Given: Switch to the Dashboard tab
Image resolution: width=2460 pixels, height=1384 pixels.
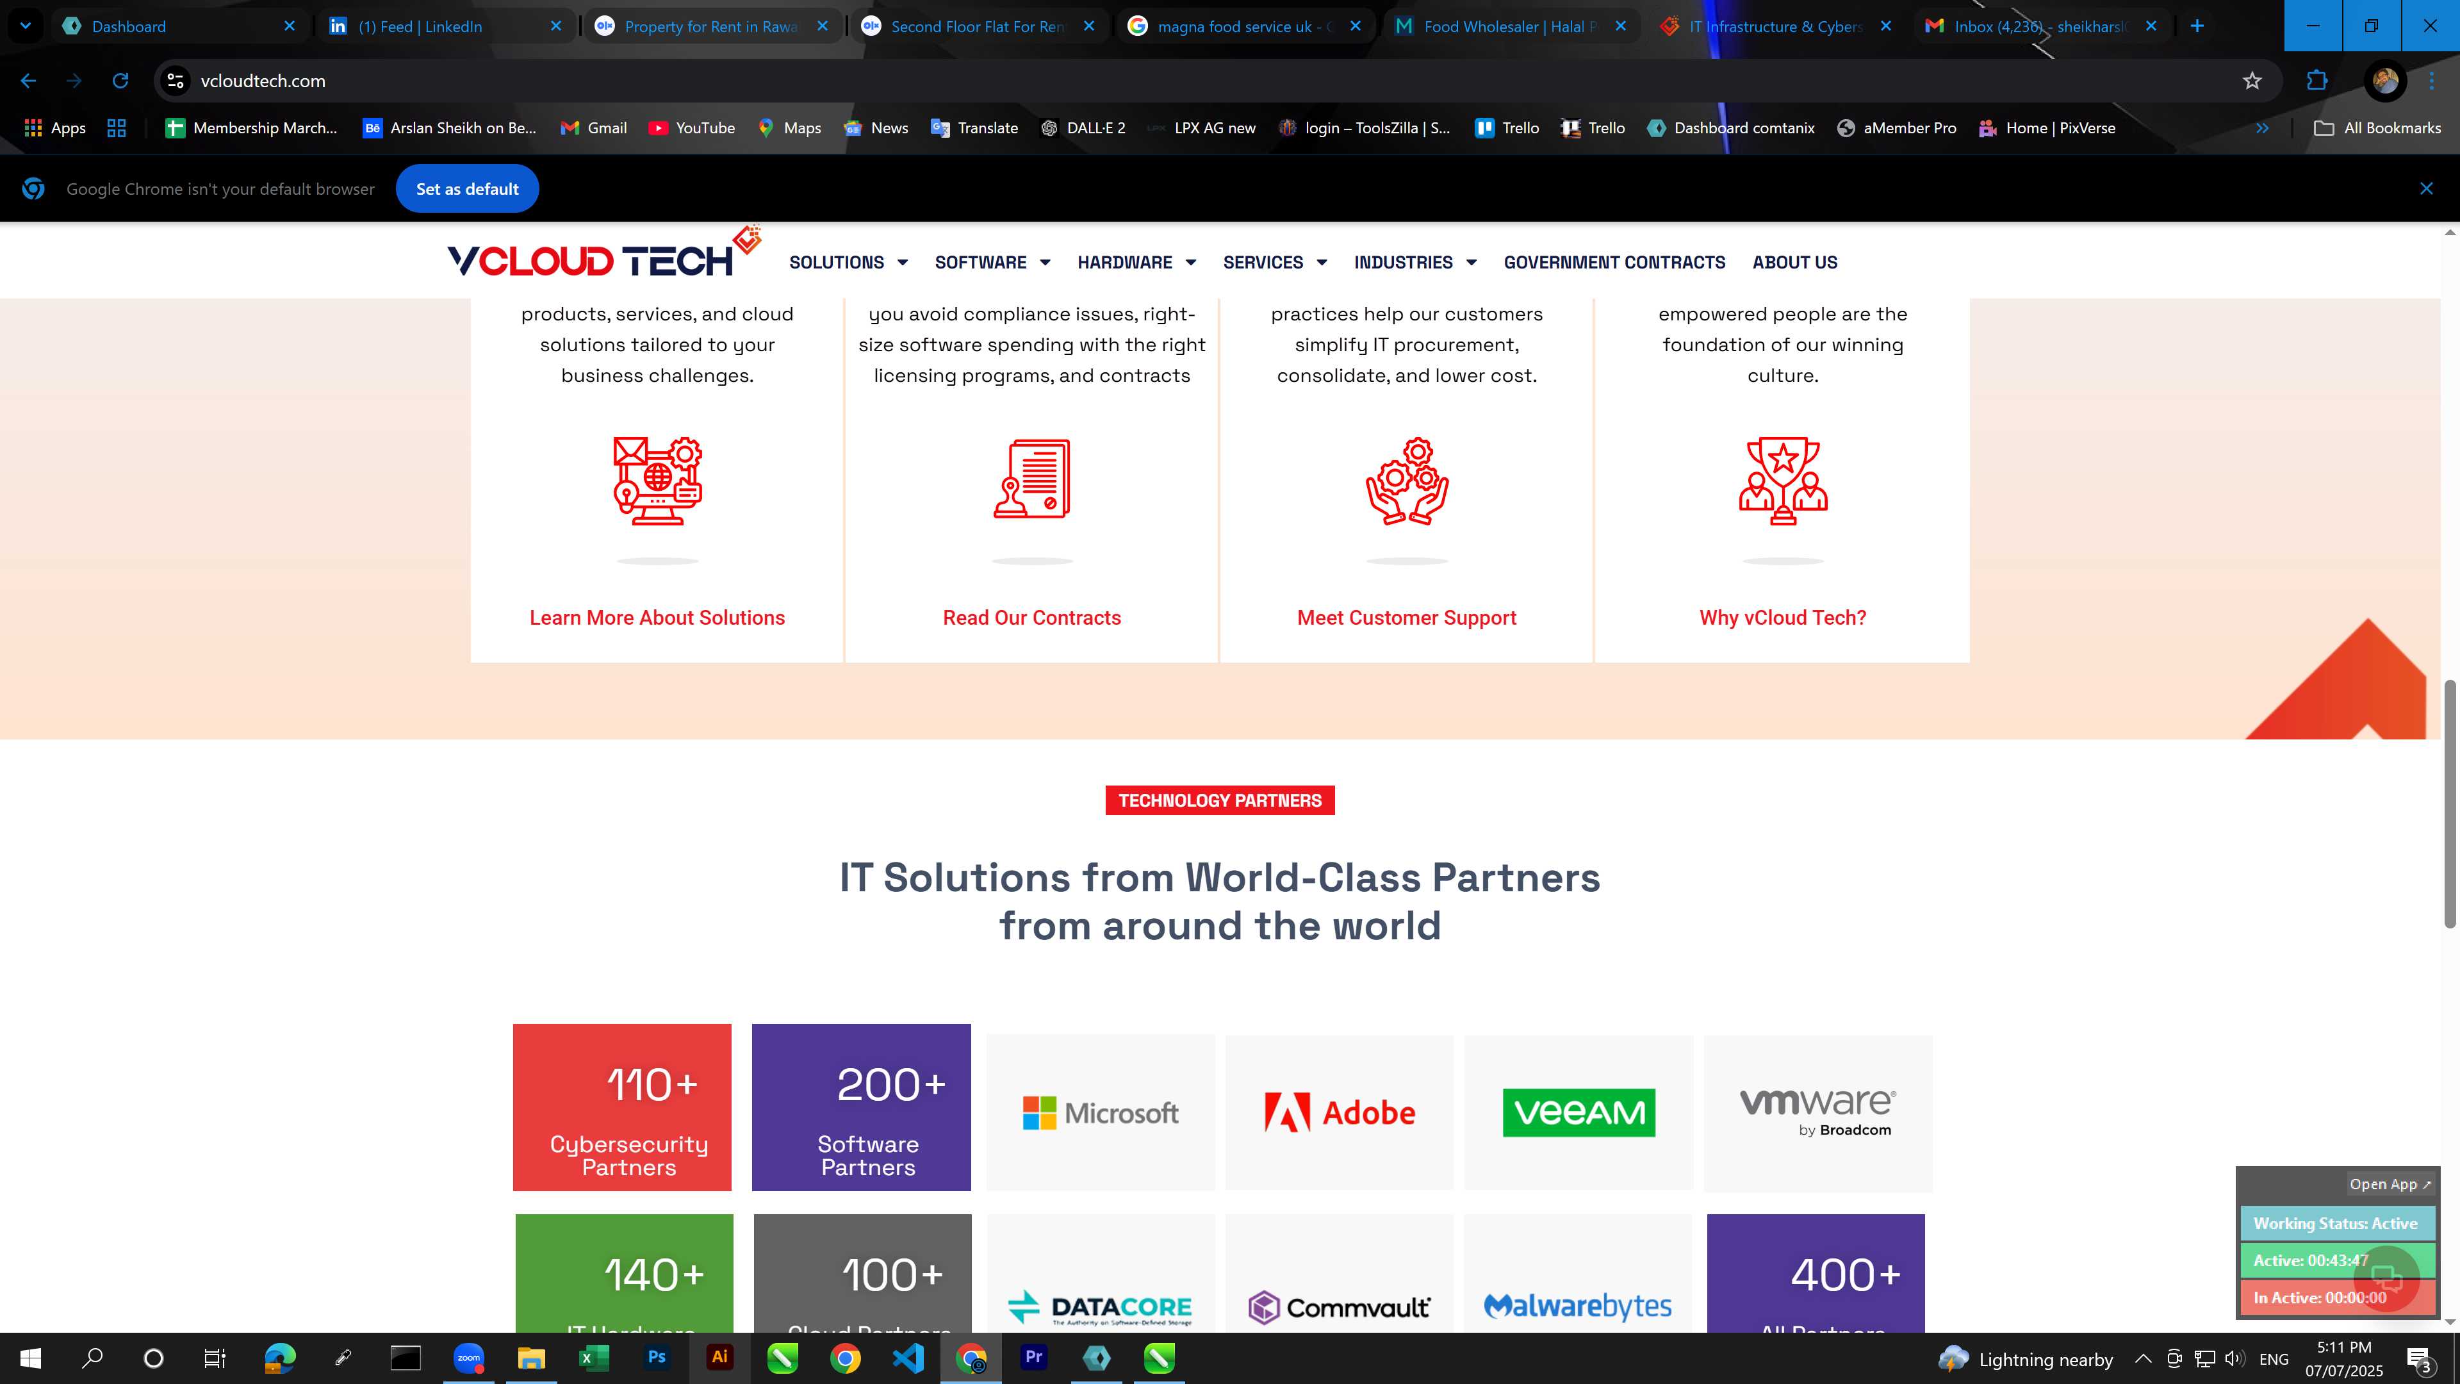Looking at the screenshot, I should pos(179,26).
